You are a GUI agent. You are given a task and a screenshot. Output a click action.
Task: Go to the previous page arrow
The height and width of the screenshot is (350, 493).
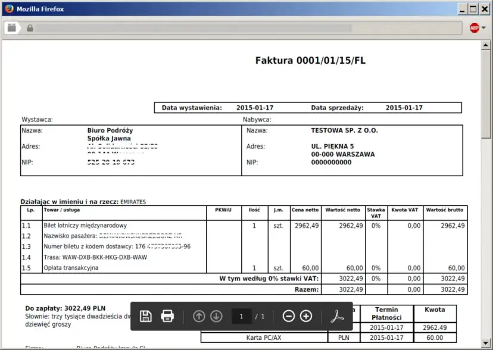199,315
